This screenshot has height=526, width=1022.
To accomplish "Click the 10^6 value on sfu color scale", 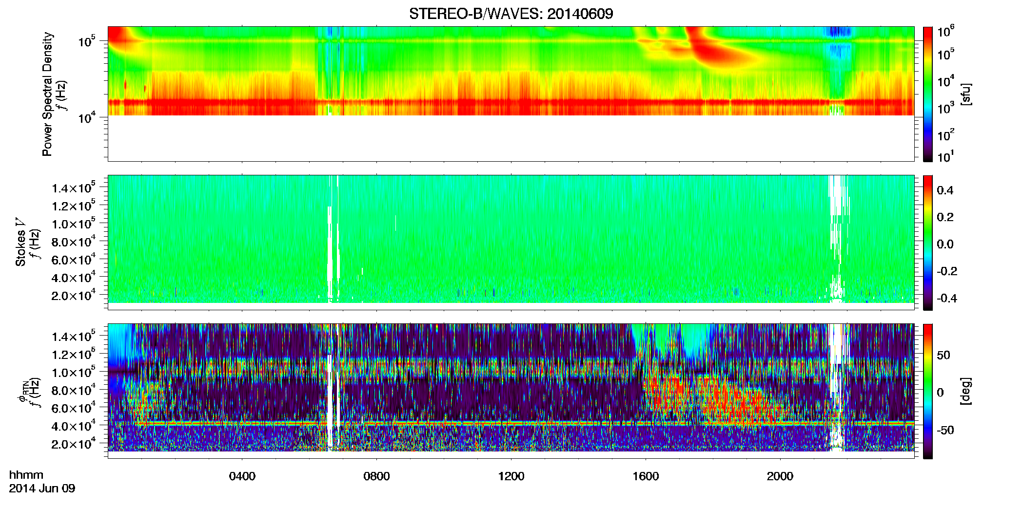I will pyautogui.click(x=946, y=32).
